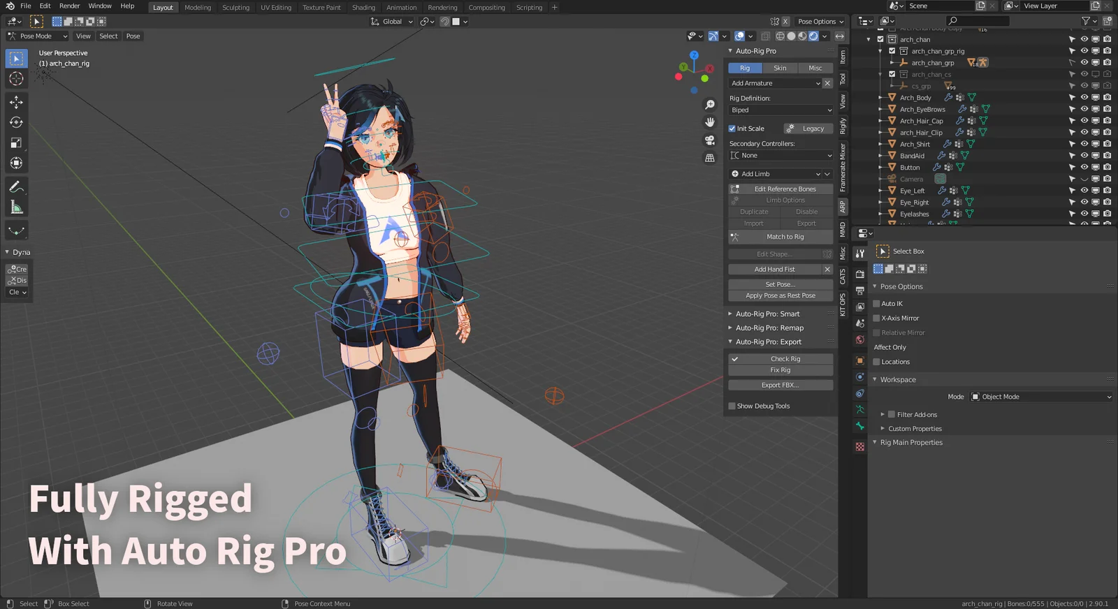Select the Transform tool
This screenshot has width=1118, height=609.
pos(16,163)
